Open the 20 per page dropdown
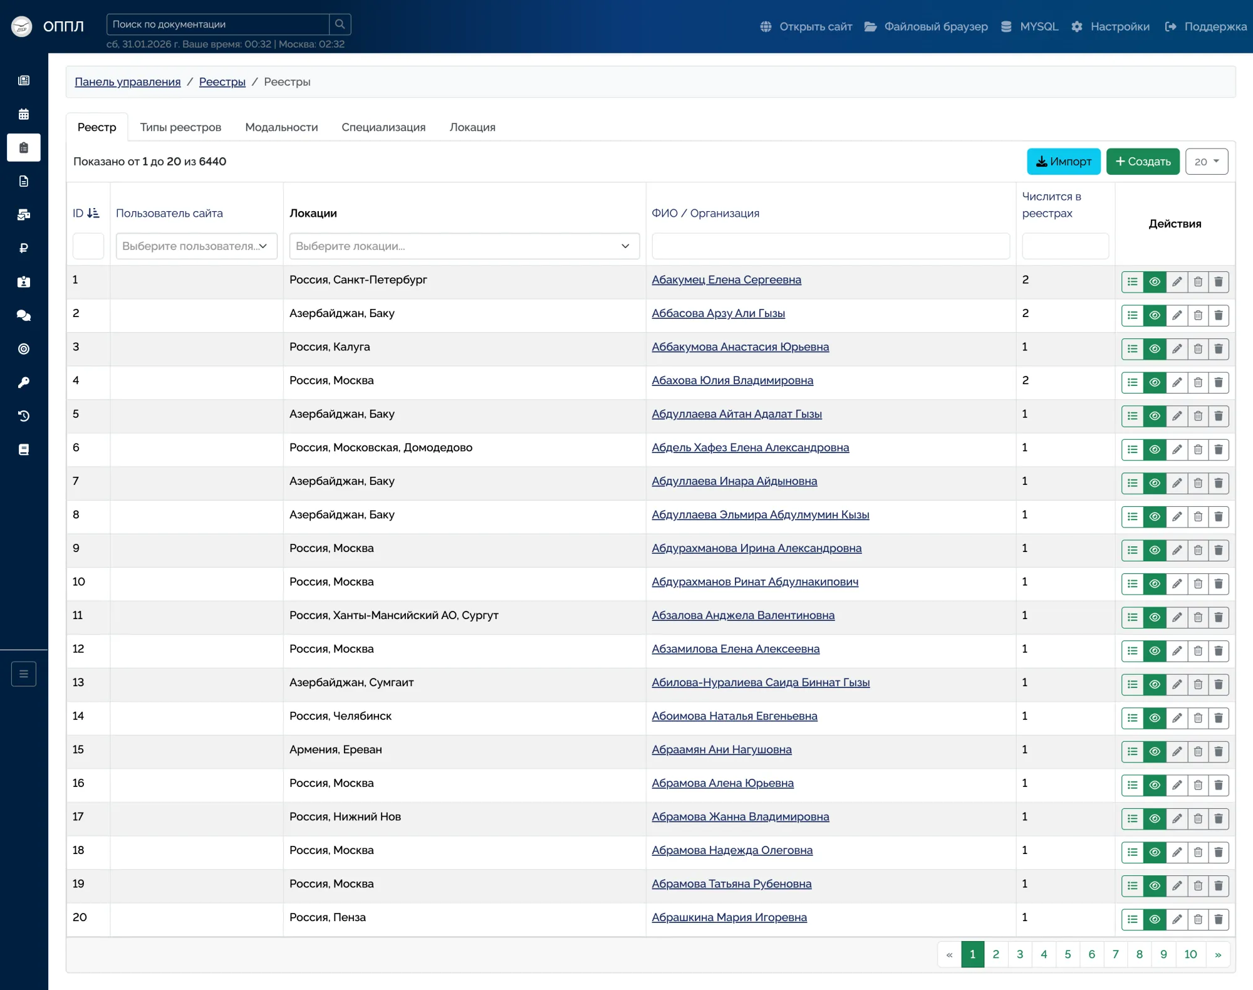The width and height of the screenshot is (1253, 990). tap(1206, 162)
